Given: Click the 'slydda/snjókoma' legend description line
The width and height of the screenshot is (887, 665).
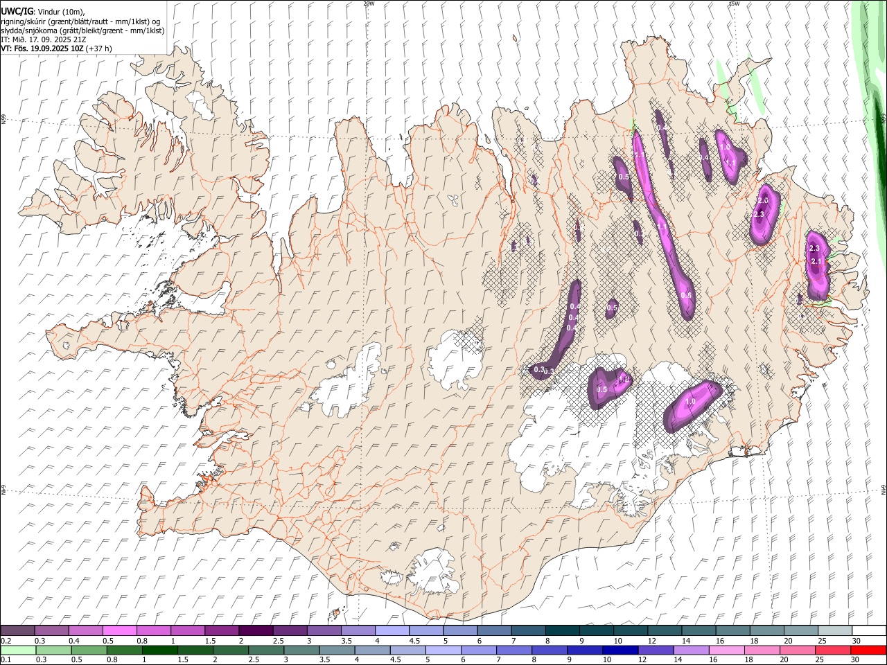Looking at the screenshot, I should coord(82,30).
